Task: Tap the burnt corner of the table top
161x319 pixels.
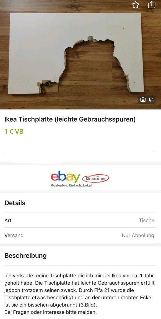Action: tap(48, 86)
